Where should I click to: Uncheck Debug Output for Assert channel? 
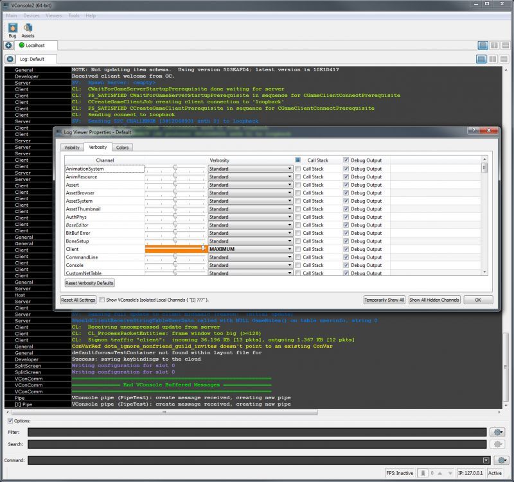tap(346, 185)
